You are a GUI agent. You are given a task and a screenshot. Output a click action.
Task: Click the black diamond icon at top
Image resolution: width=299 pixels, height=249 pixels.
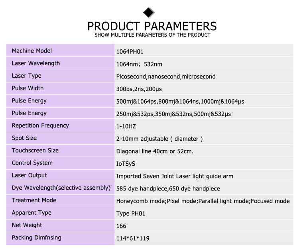[x=149, y=13]
